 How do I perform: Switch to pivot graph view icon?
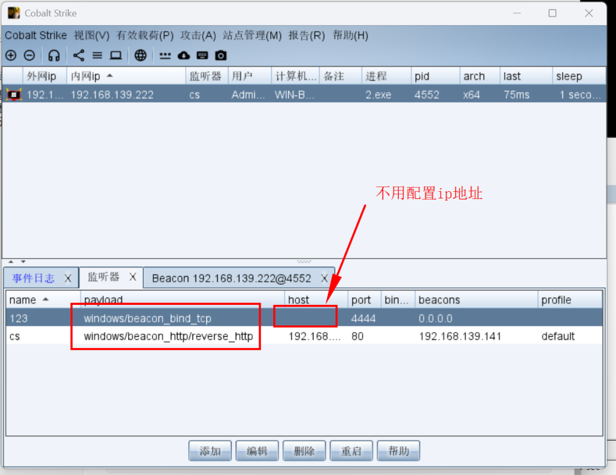click(79, 55)
